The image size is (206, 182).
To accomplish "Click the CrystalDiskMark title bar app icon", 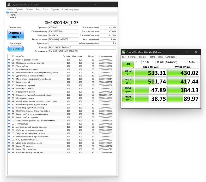I will (x=124, y=52).
